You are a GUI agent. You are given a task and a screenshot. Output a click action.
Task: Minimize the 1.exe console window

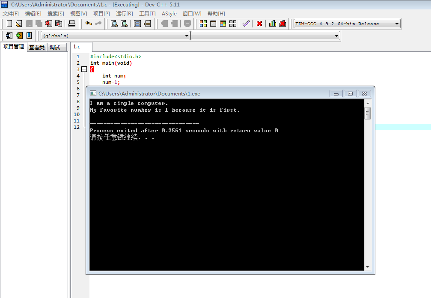point(336,94)
